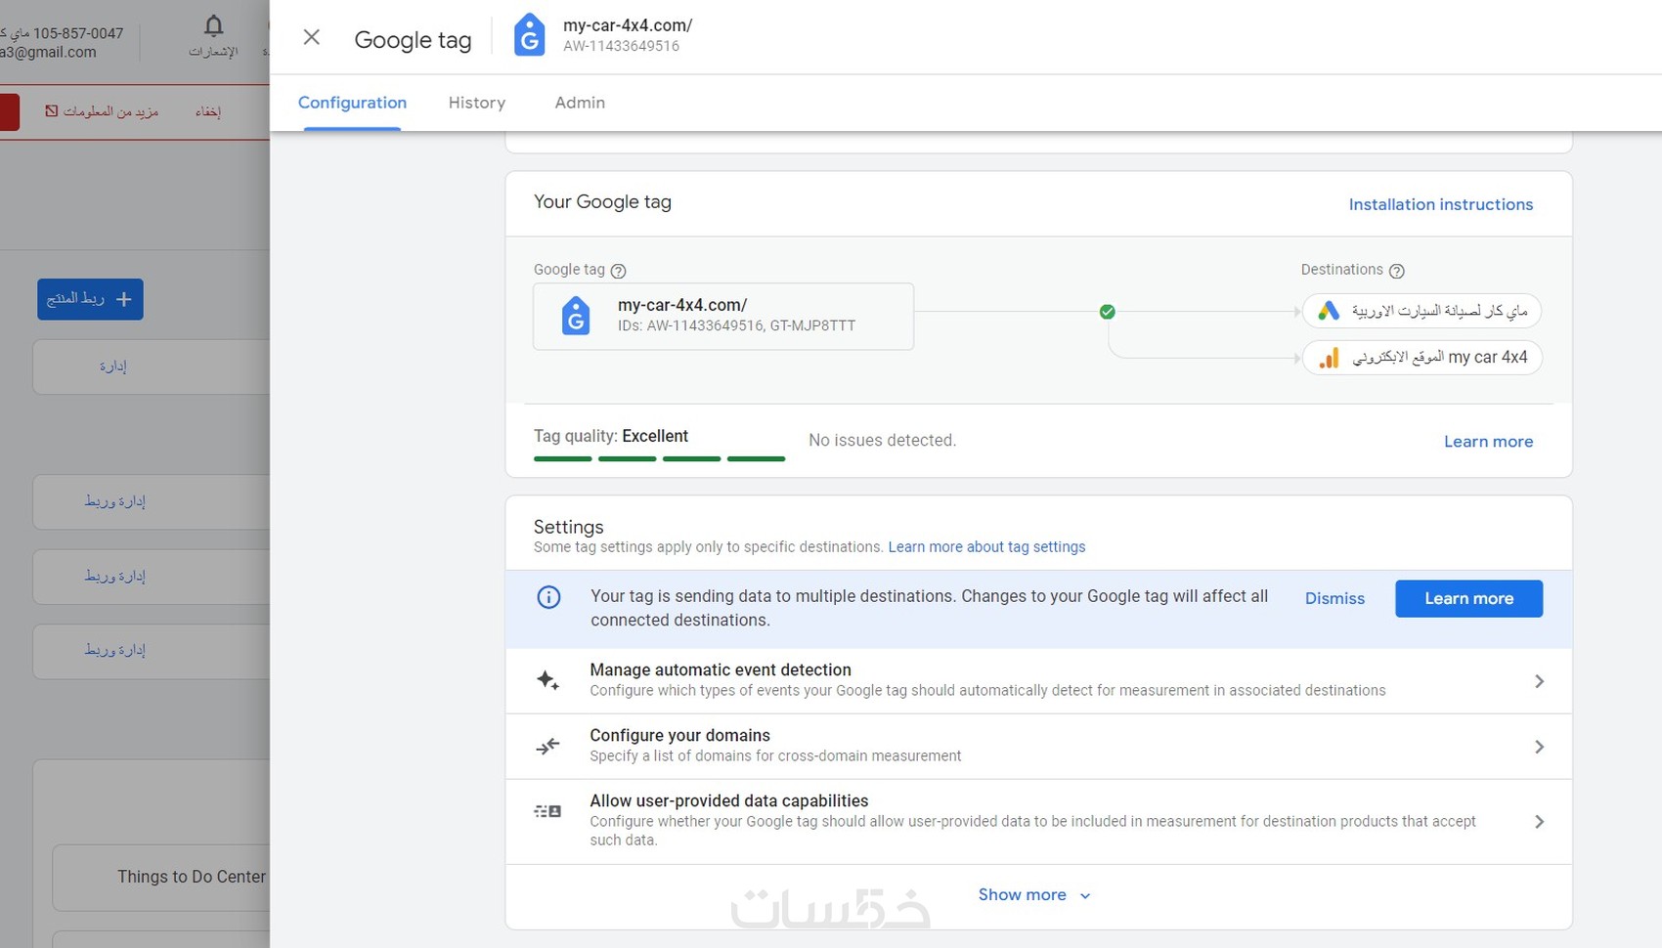
Task: Expand the Configure your domains chevron
Action: 1539,747
